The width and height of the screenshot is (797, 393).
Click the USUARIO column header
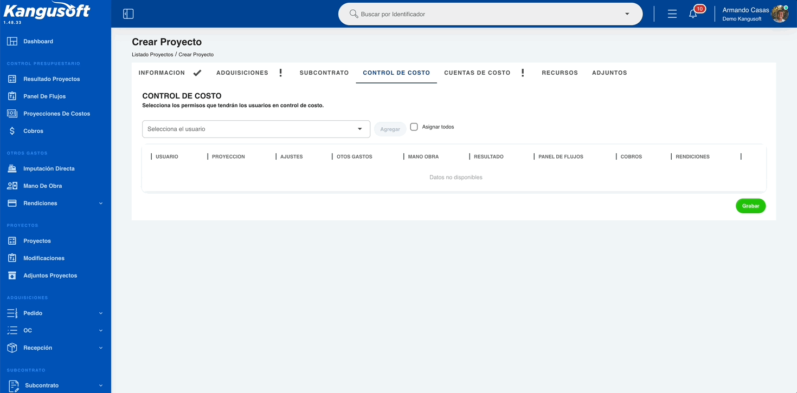pos(167,156)
